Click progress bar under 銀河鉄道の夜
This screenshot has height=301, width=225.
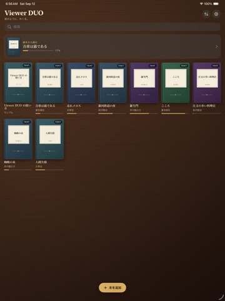pyautogui.click(x=112, y=114)
